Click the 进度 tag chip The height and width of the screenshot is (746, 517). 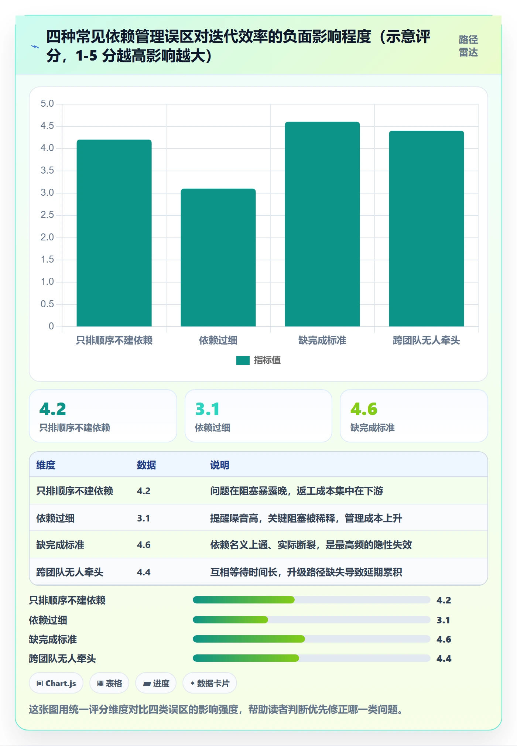pos(156,683)
